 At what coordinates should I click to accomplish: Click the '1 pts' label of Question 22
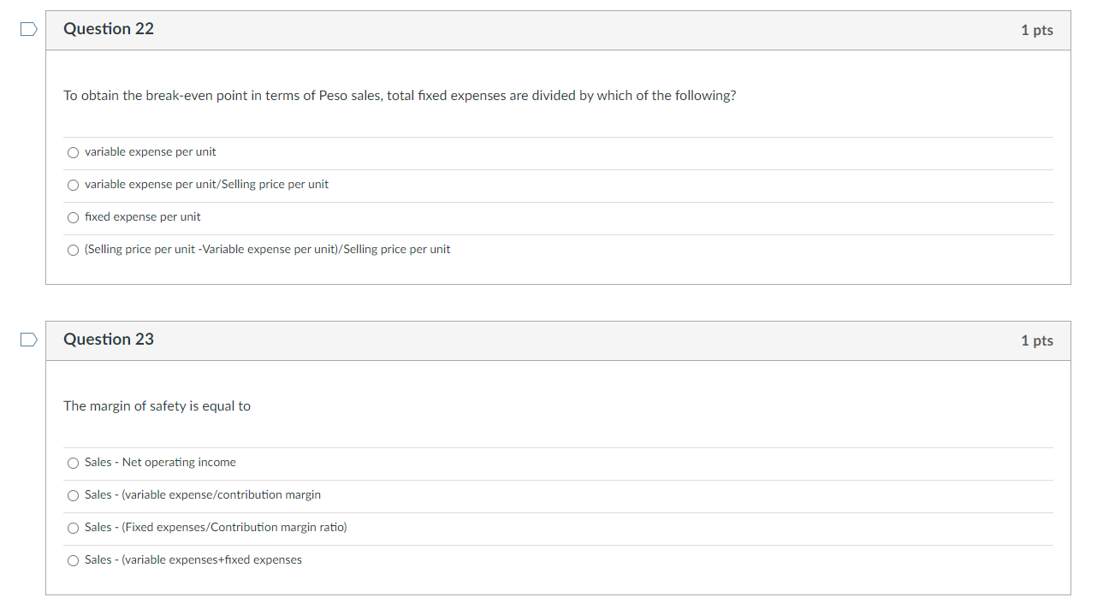click(x=1036, y=30)
